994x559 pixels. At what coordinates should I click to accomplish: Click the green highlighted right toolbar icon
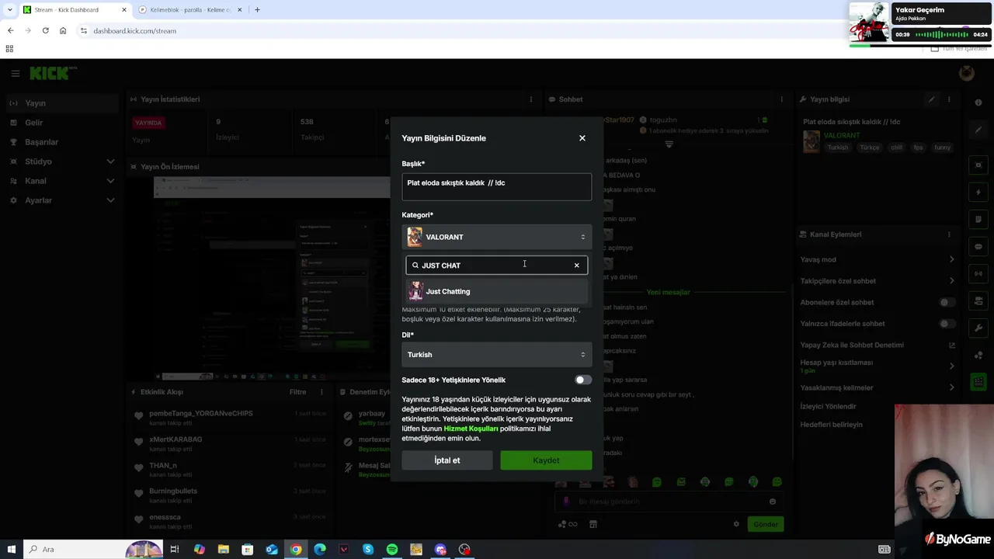click(978, 382)
